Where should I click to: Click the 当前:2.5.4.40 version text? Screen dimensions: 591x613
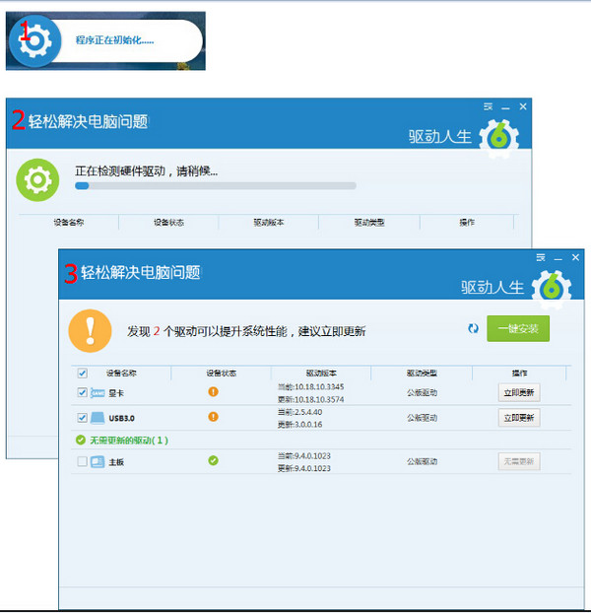pyautogui.click(x=300, y=412)
